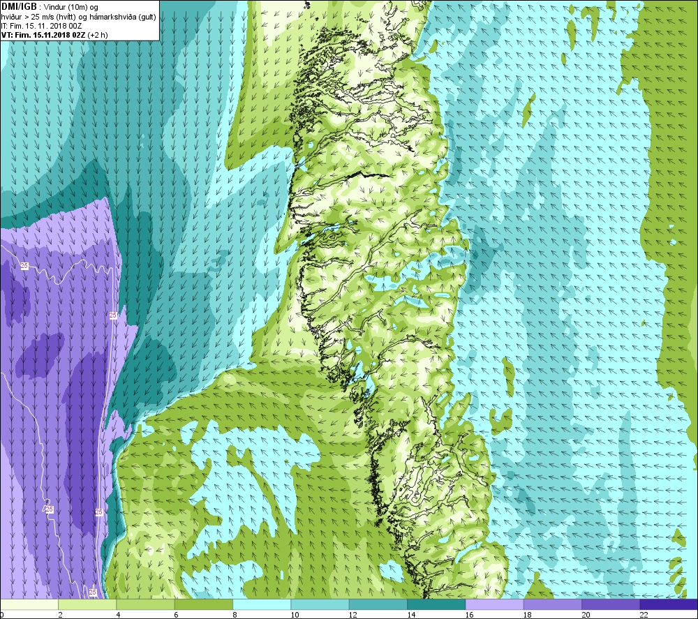Screen dimensions: 698x619
Task: Click the legend scale value '2'
Action: coord(60,615)
